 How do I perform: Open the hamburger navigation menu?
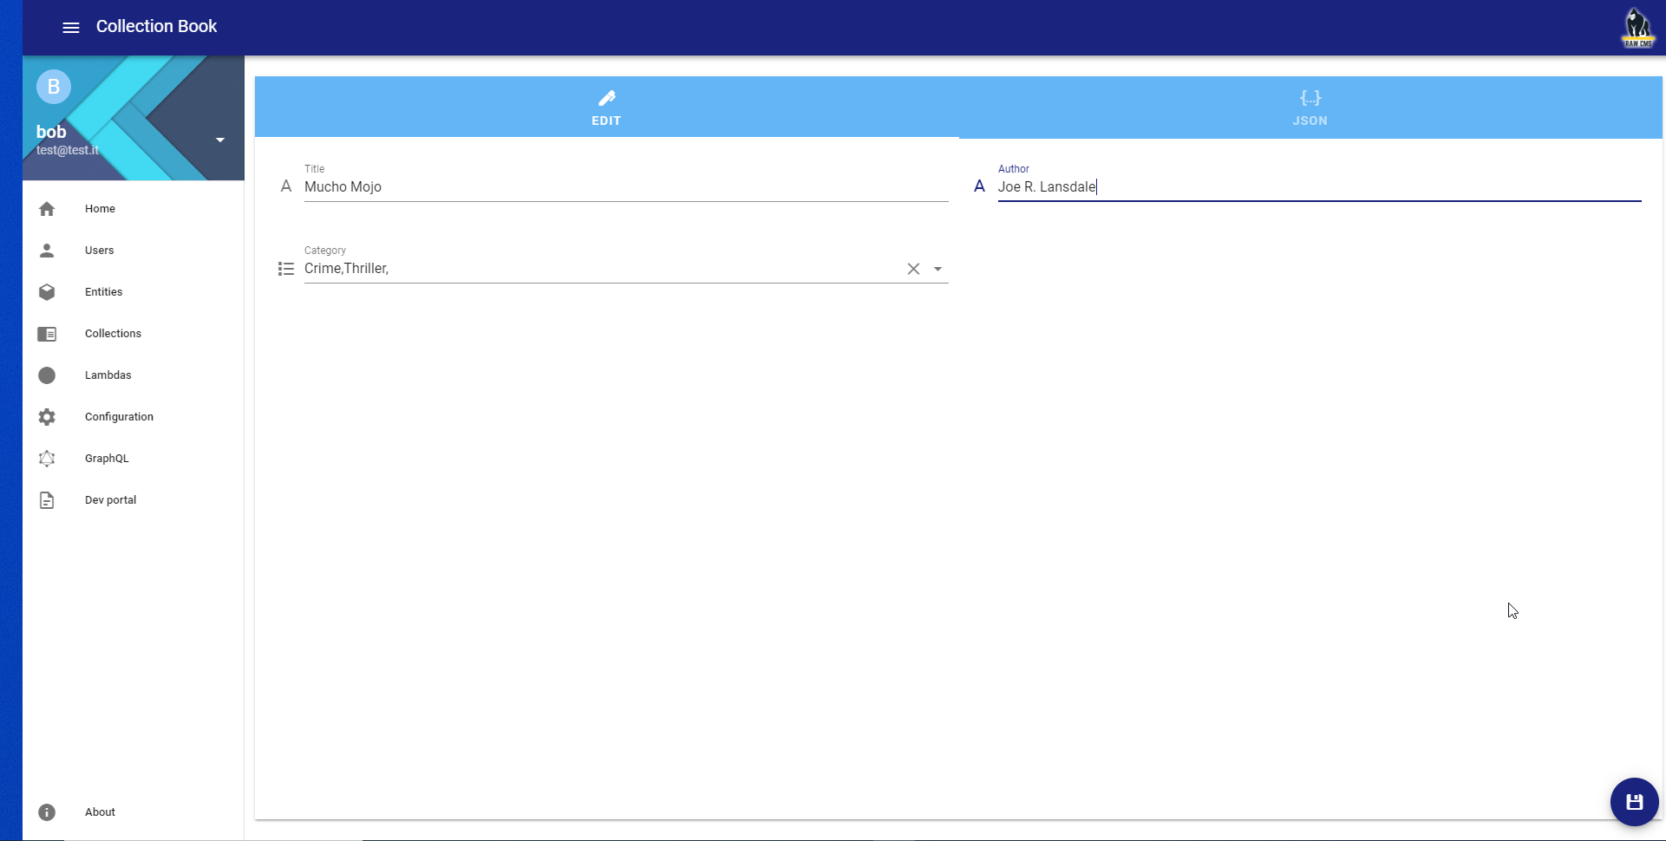pos(71,28)
